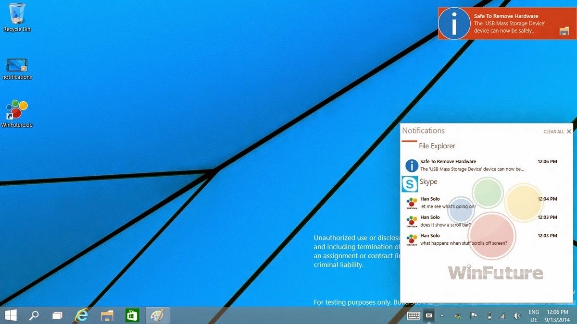Click the File Explorer group heading
Image resolution: width=577 pixels, height=324 pixels.
coord(437,146)
